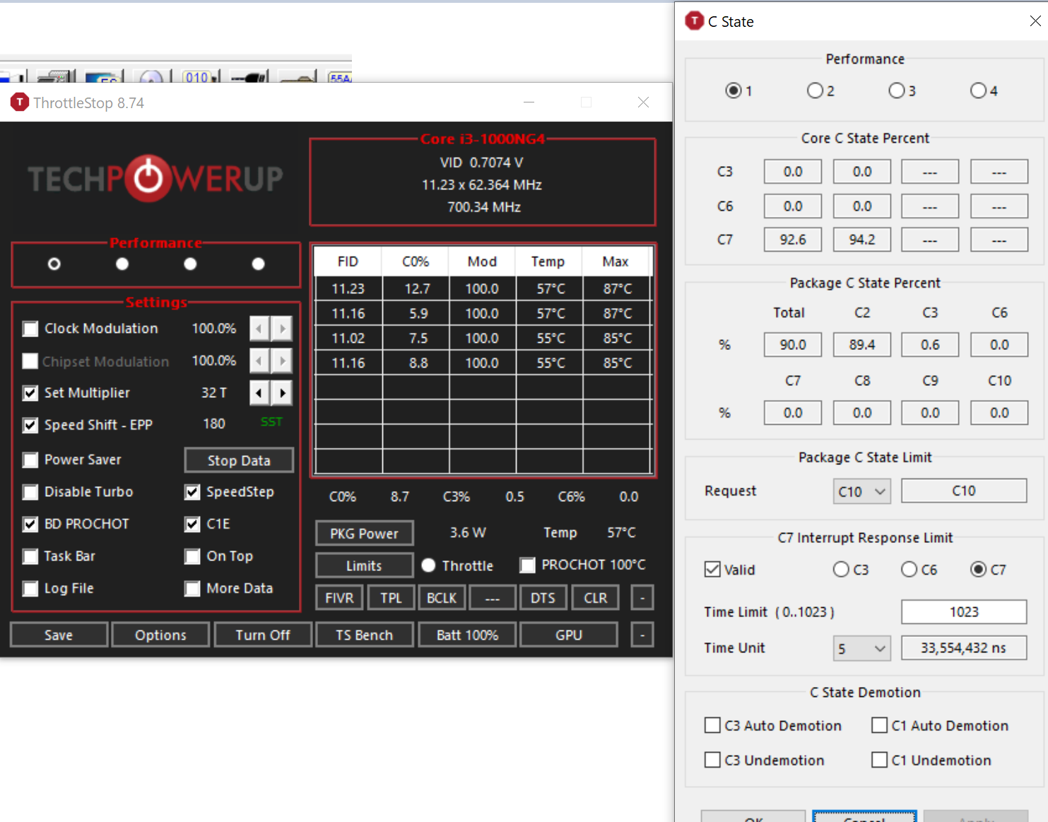Open FIVR settings
Viewport: 1048px width, 822px height.
click(x=339, y=598)
